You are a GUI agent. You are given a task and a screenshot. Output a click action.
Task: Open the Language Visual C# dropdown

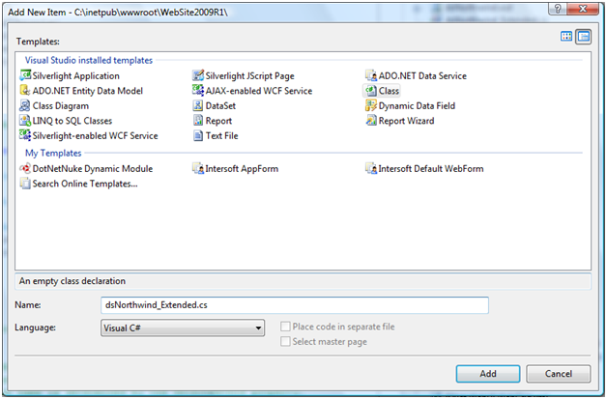(183, 328)
